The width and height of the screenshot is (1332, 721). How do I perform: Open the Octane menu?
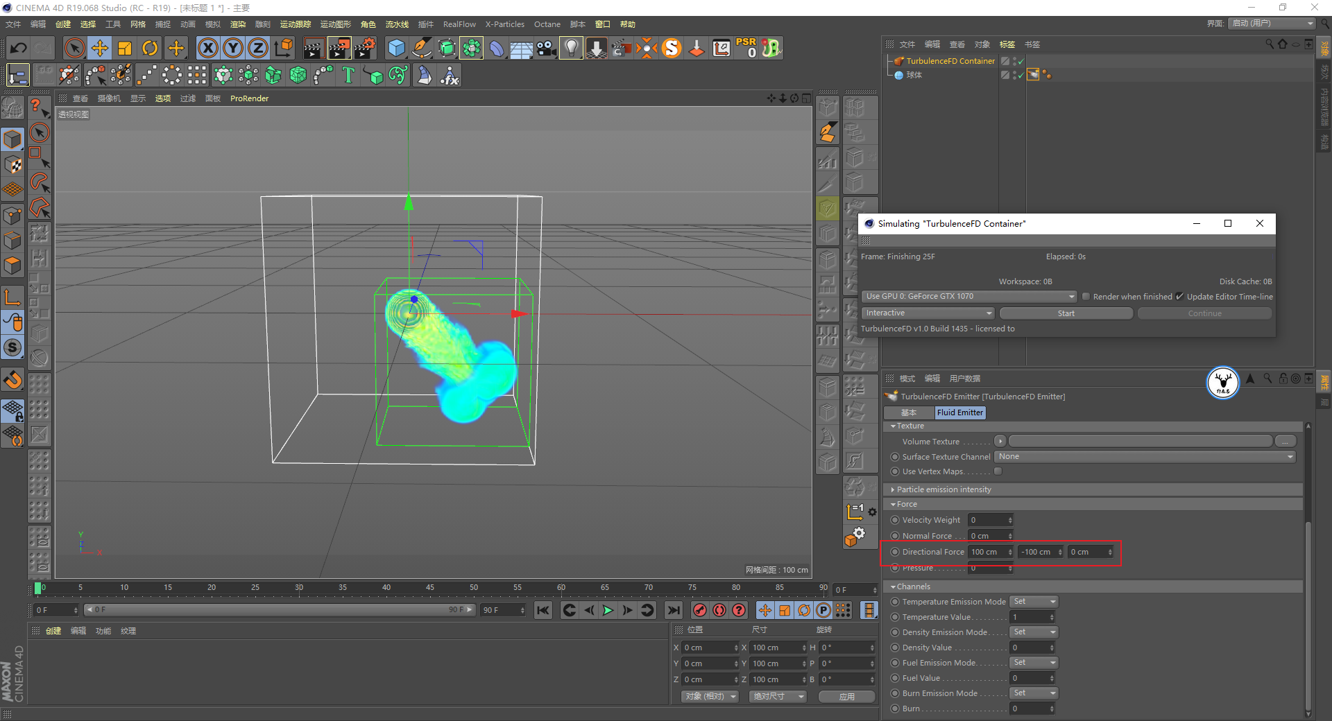(x=547, y=24)
